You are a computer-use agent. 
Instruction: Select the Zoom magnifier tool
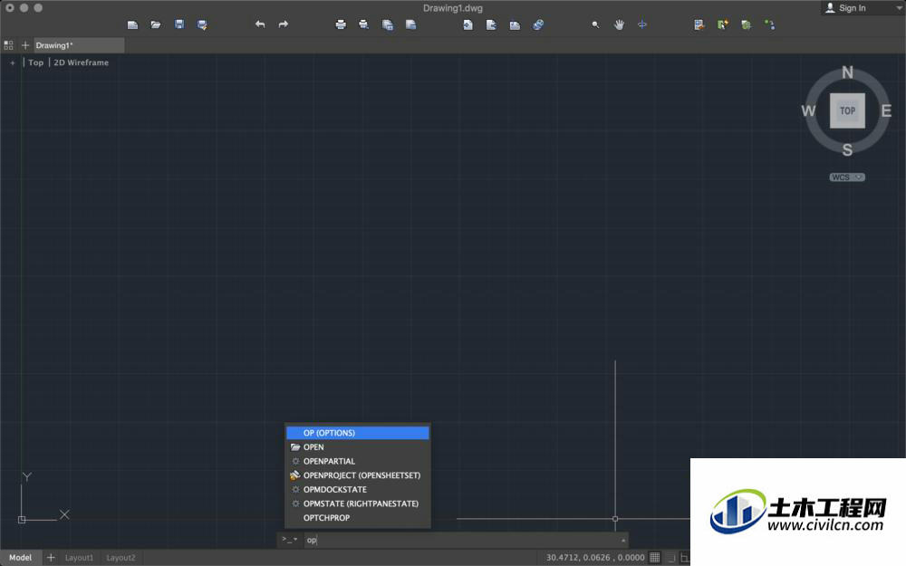(596, 24)
